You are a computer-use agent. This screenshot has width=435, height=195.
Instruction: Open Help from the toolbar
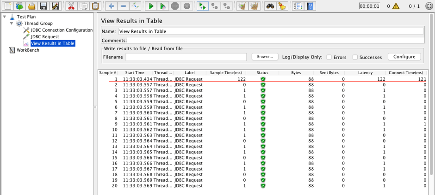311,6
